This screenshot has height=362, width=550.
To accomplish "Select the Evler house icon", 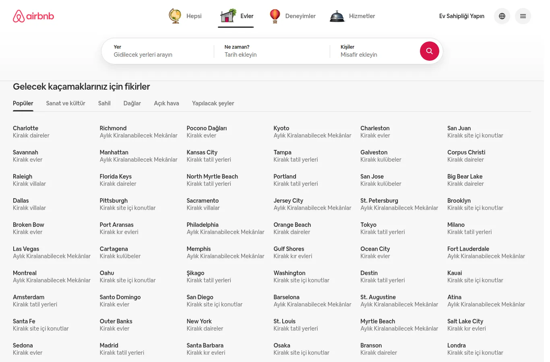I will click(228, 16).
